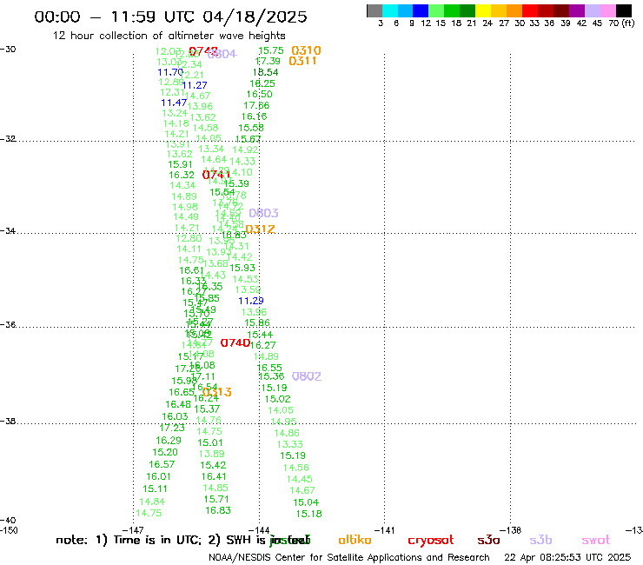Click the swot satellite legend label

(x=596, y=541)
